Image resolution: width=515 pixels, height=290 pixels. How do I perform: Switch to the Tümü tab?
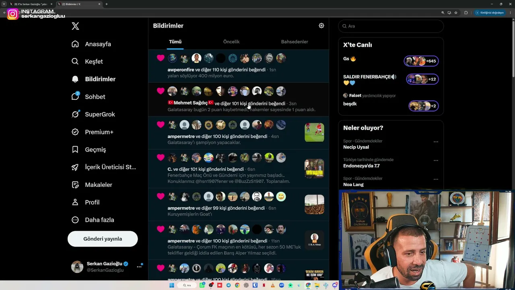(x=175, y=42)
